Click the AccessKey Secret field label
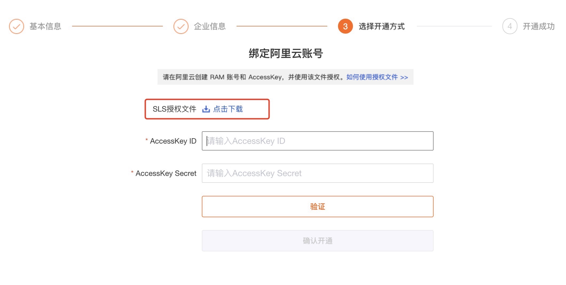 pos(166,173)
